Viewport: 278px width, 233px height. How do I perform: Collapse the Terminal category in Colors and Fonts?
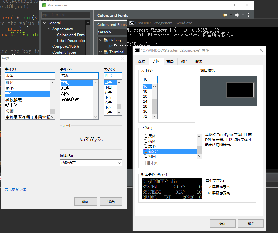point(101,52)
